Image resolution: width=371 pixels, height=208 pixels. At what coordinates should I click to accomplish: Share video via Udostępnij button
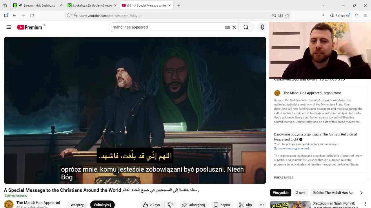193,205
